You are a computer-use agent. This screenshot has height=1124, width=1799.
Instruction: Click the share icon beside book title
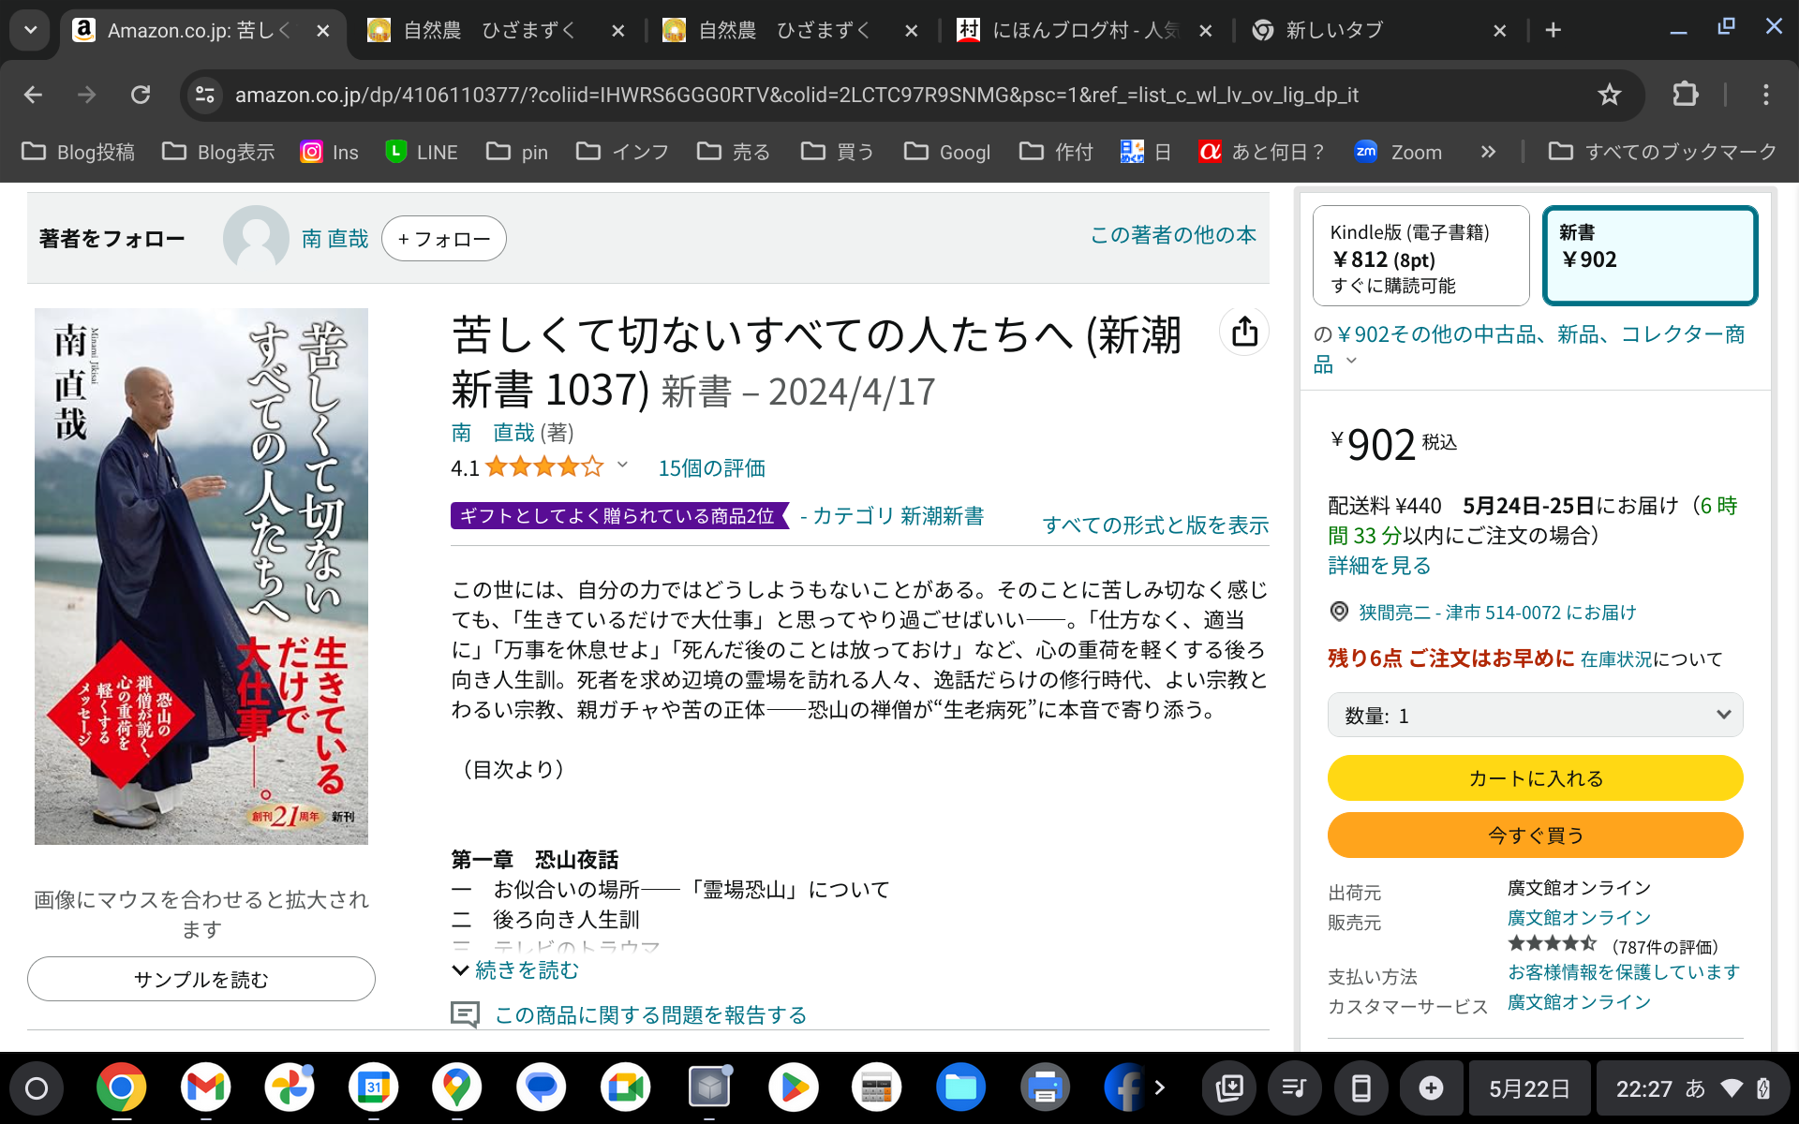[1244, 332]
